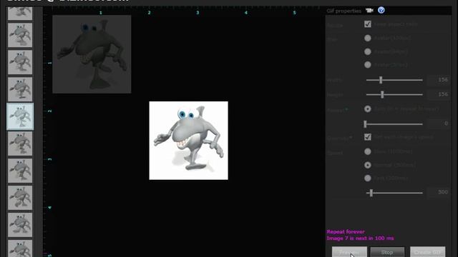Screen dimensions: 458x257
Task: Click the video camera icon beside Gif properties
Action: point(369,11)
